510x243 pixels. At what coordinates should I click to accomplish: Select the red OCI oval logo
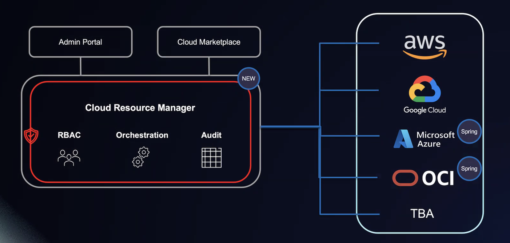click(405, 178)
